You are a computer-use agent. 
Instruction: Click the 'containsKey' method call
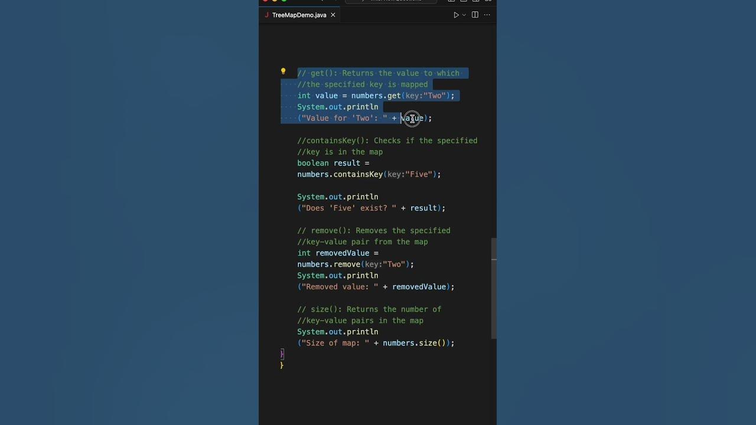(358, 174)
